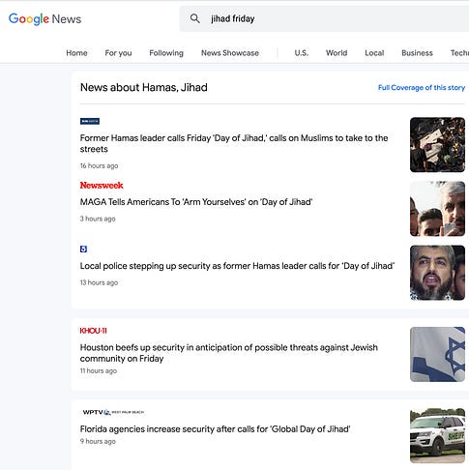Focus the search field containing 'jihad friday'

coord(324,18)
